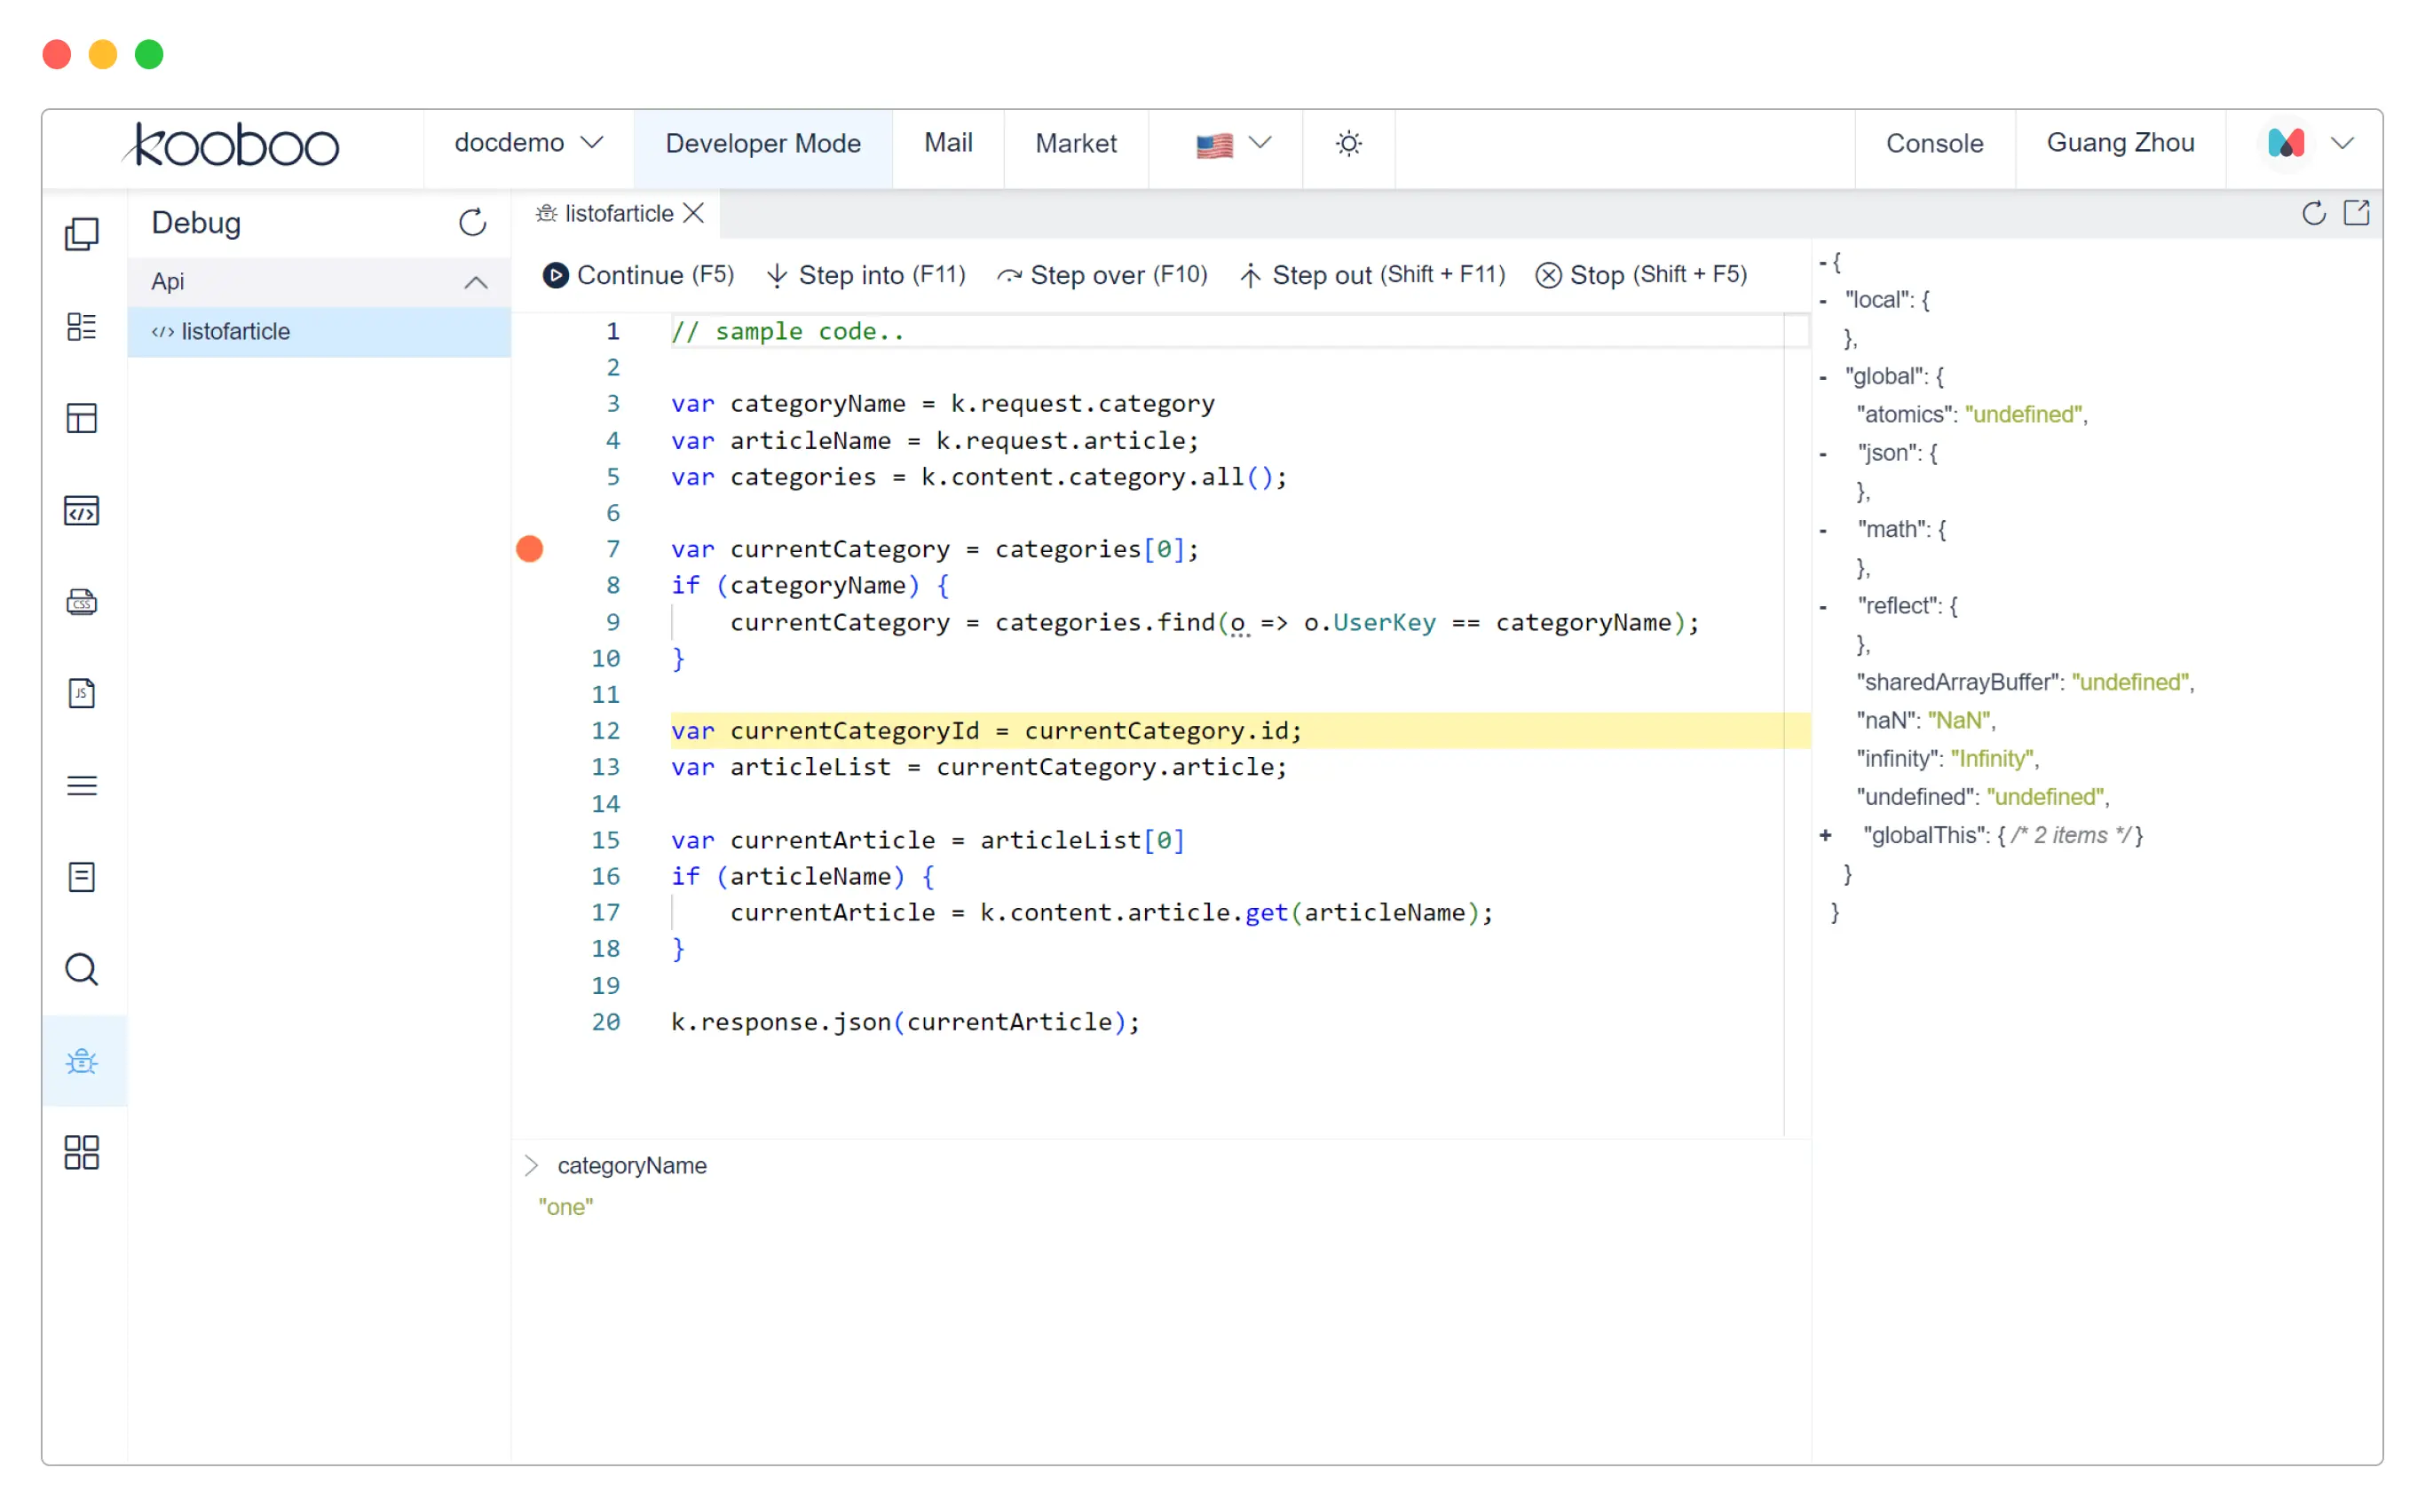The width and height of the screenshot is (2425, 1507).
Task: Close the listofarticle tab
Action: coord(695,213)
